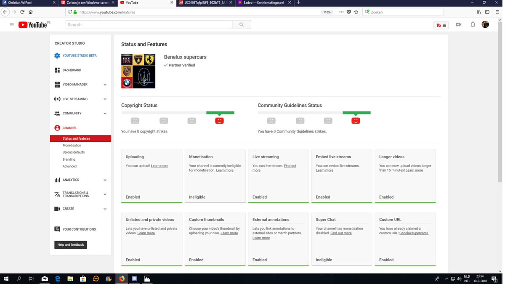Bookmark this page with the star
The width and height of the screenshot is (505, 284).
(356, 12)
